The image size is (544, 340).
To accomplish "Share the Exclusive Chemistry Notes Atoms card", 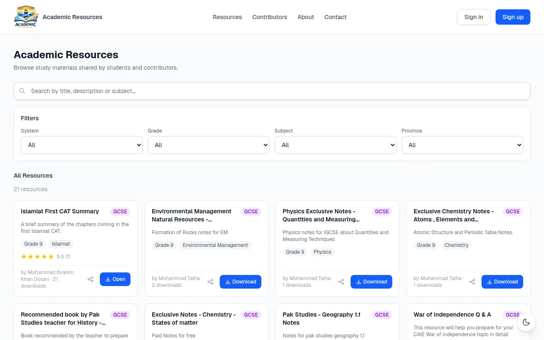I will point(472,282).
